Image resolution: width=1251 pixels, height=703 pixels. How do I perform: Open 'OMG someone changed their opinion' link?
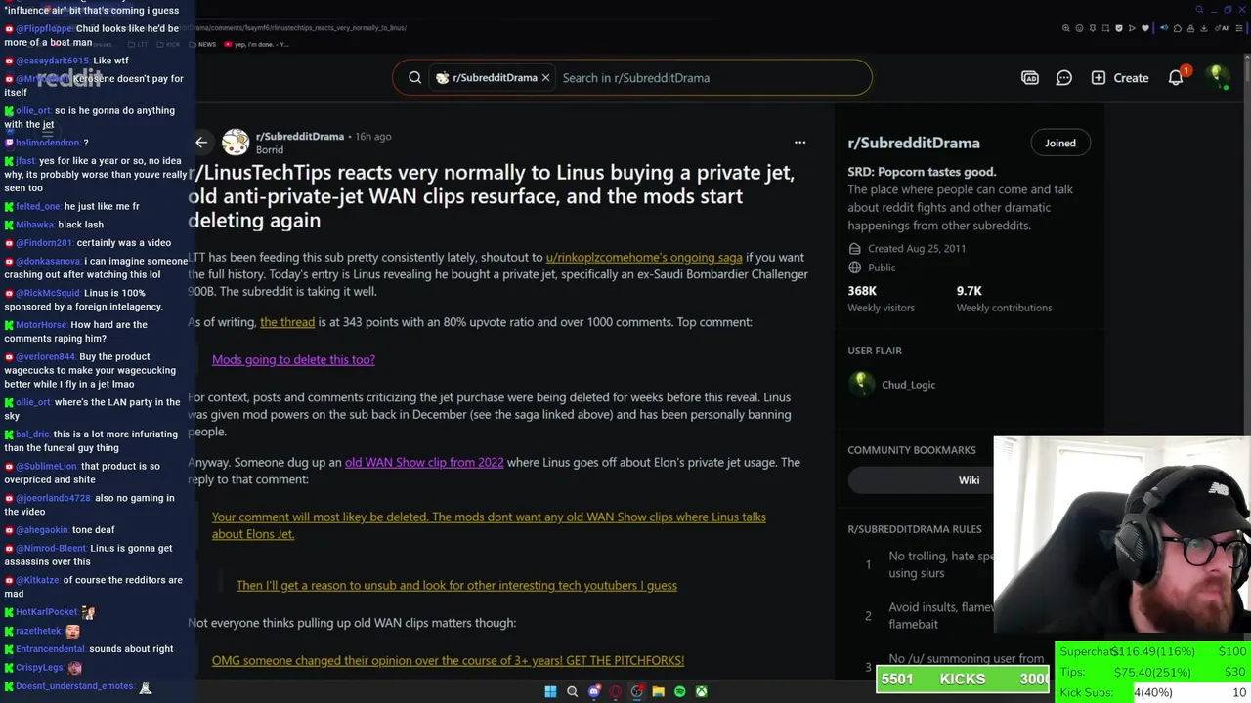pyautogui.click(x=448, y=661)
